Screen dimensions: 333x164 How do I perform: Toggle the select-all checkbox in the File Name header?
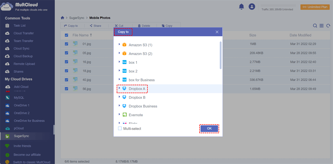pyautogui.click(x=66, y=35)
